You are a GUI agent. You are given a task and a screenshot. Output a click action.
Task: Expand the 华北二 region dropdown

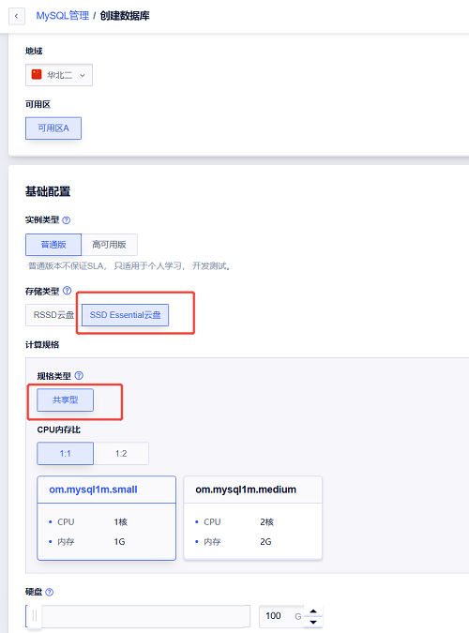pos(59,75)
